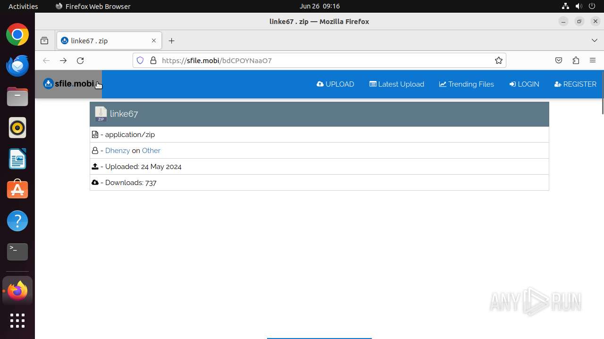
Task: Select the linke67 . zip tab
Action: point(109,40)
